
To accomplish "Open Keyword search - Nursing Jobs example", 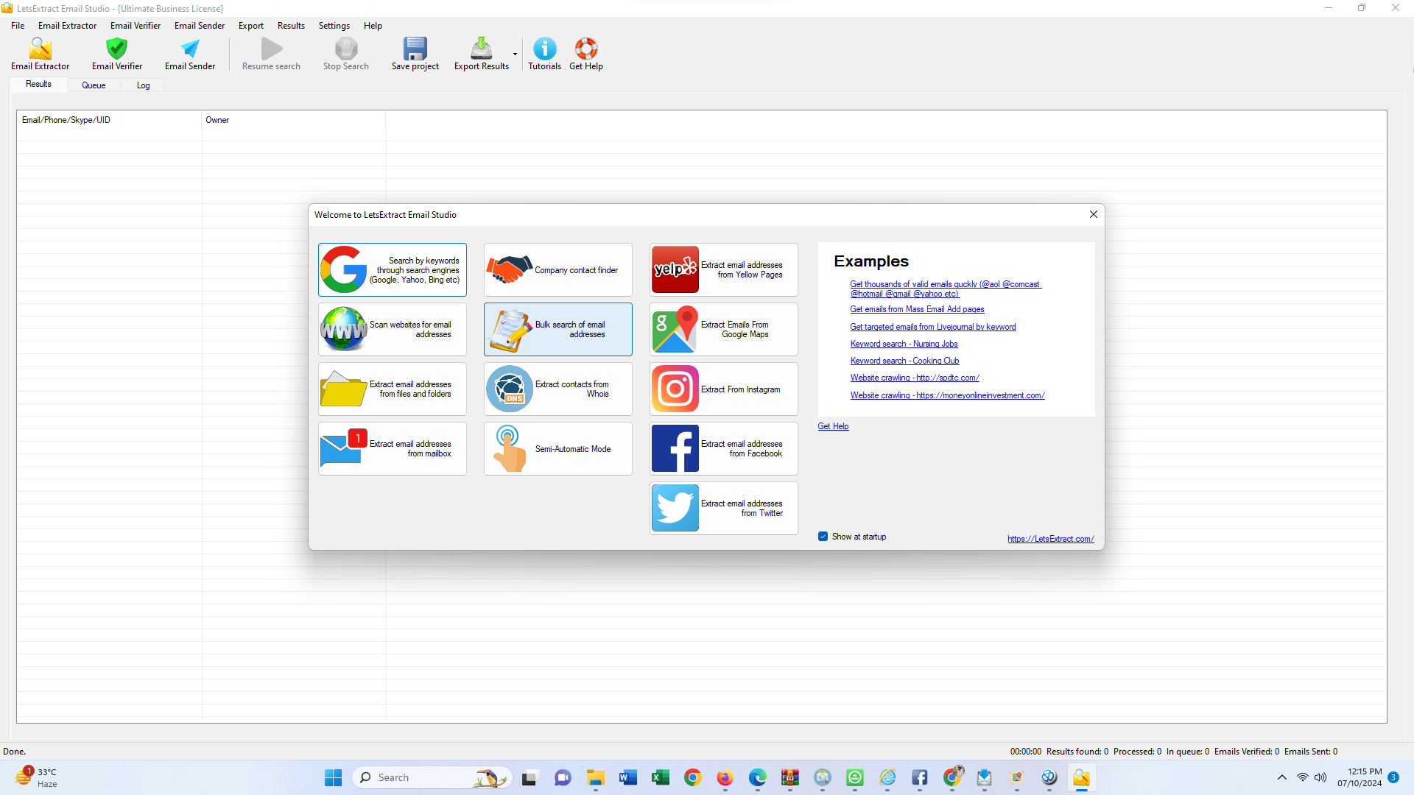I will click(904, 344).
